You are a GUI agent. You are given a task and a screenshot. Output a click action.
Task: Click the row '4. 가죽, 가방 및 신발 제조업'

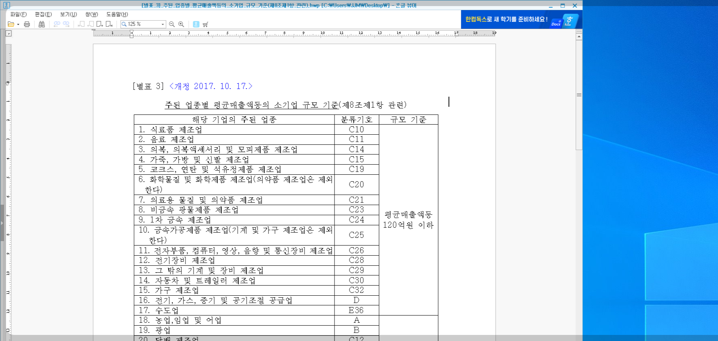(234, 160)
